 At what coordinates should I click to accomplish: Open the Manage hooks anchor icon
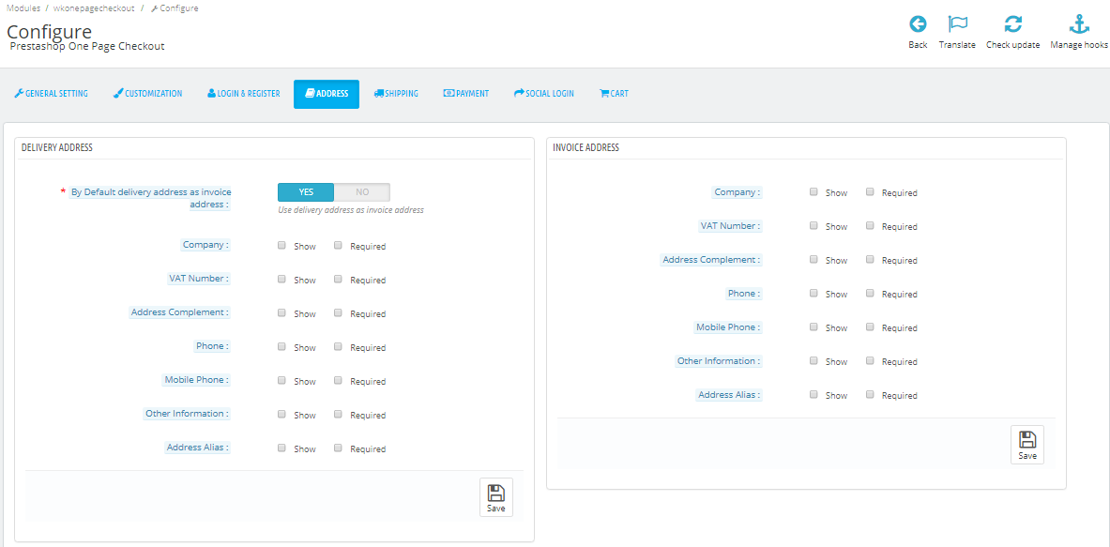(x=1079, y=24)
